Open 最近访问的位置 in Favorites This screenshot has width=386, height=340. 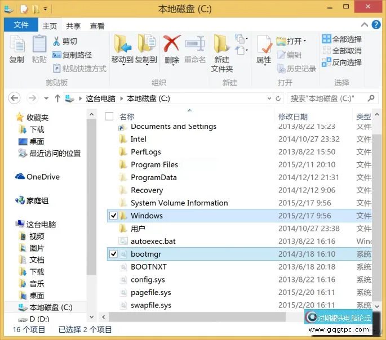pos(50,153)
